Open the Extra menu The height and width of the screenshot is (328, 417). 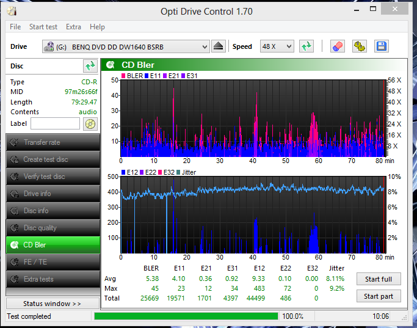click(73, 27)
